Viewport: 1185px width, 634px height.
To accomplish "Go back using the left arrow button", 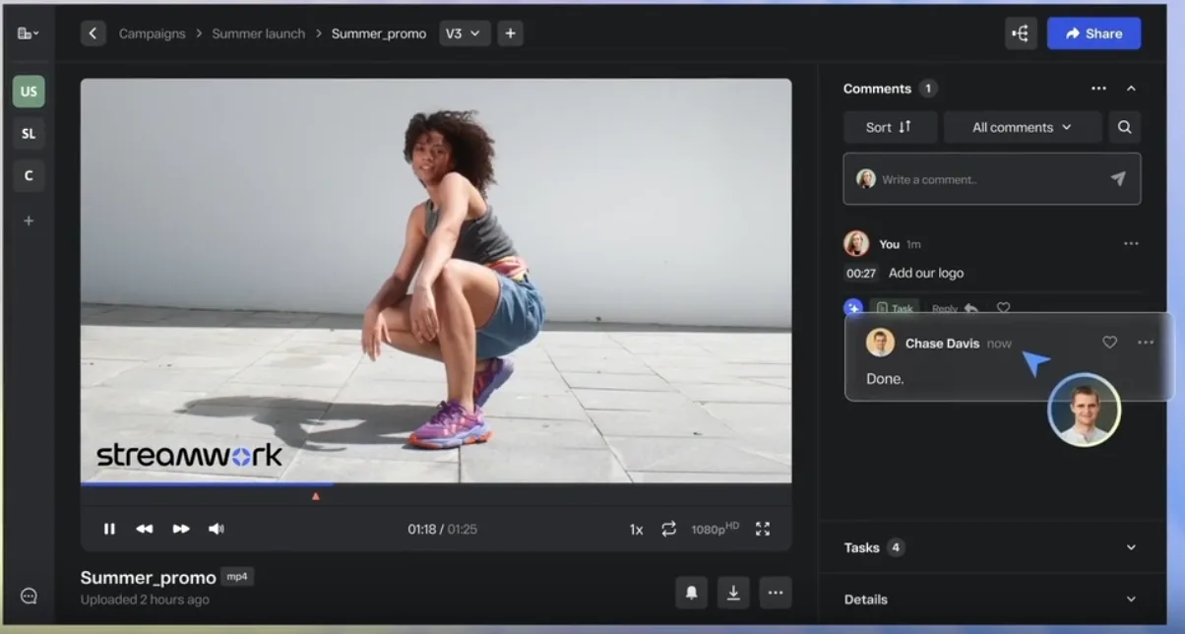I will point(93,33).
